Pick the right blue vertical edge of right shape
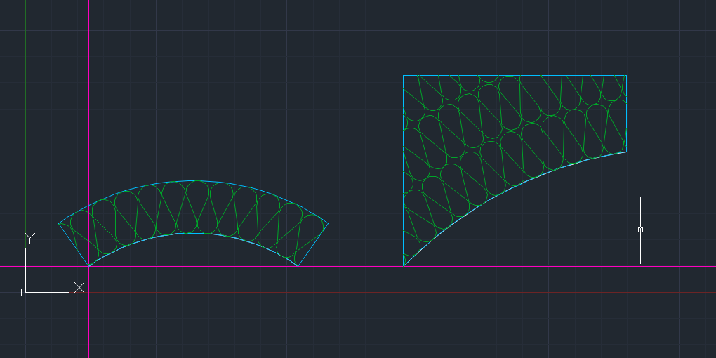Viewport: 716px width, 358px height. [626, 114]
